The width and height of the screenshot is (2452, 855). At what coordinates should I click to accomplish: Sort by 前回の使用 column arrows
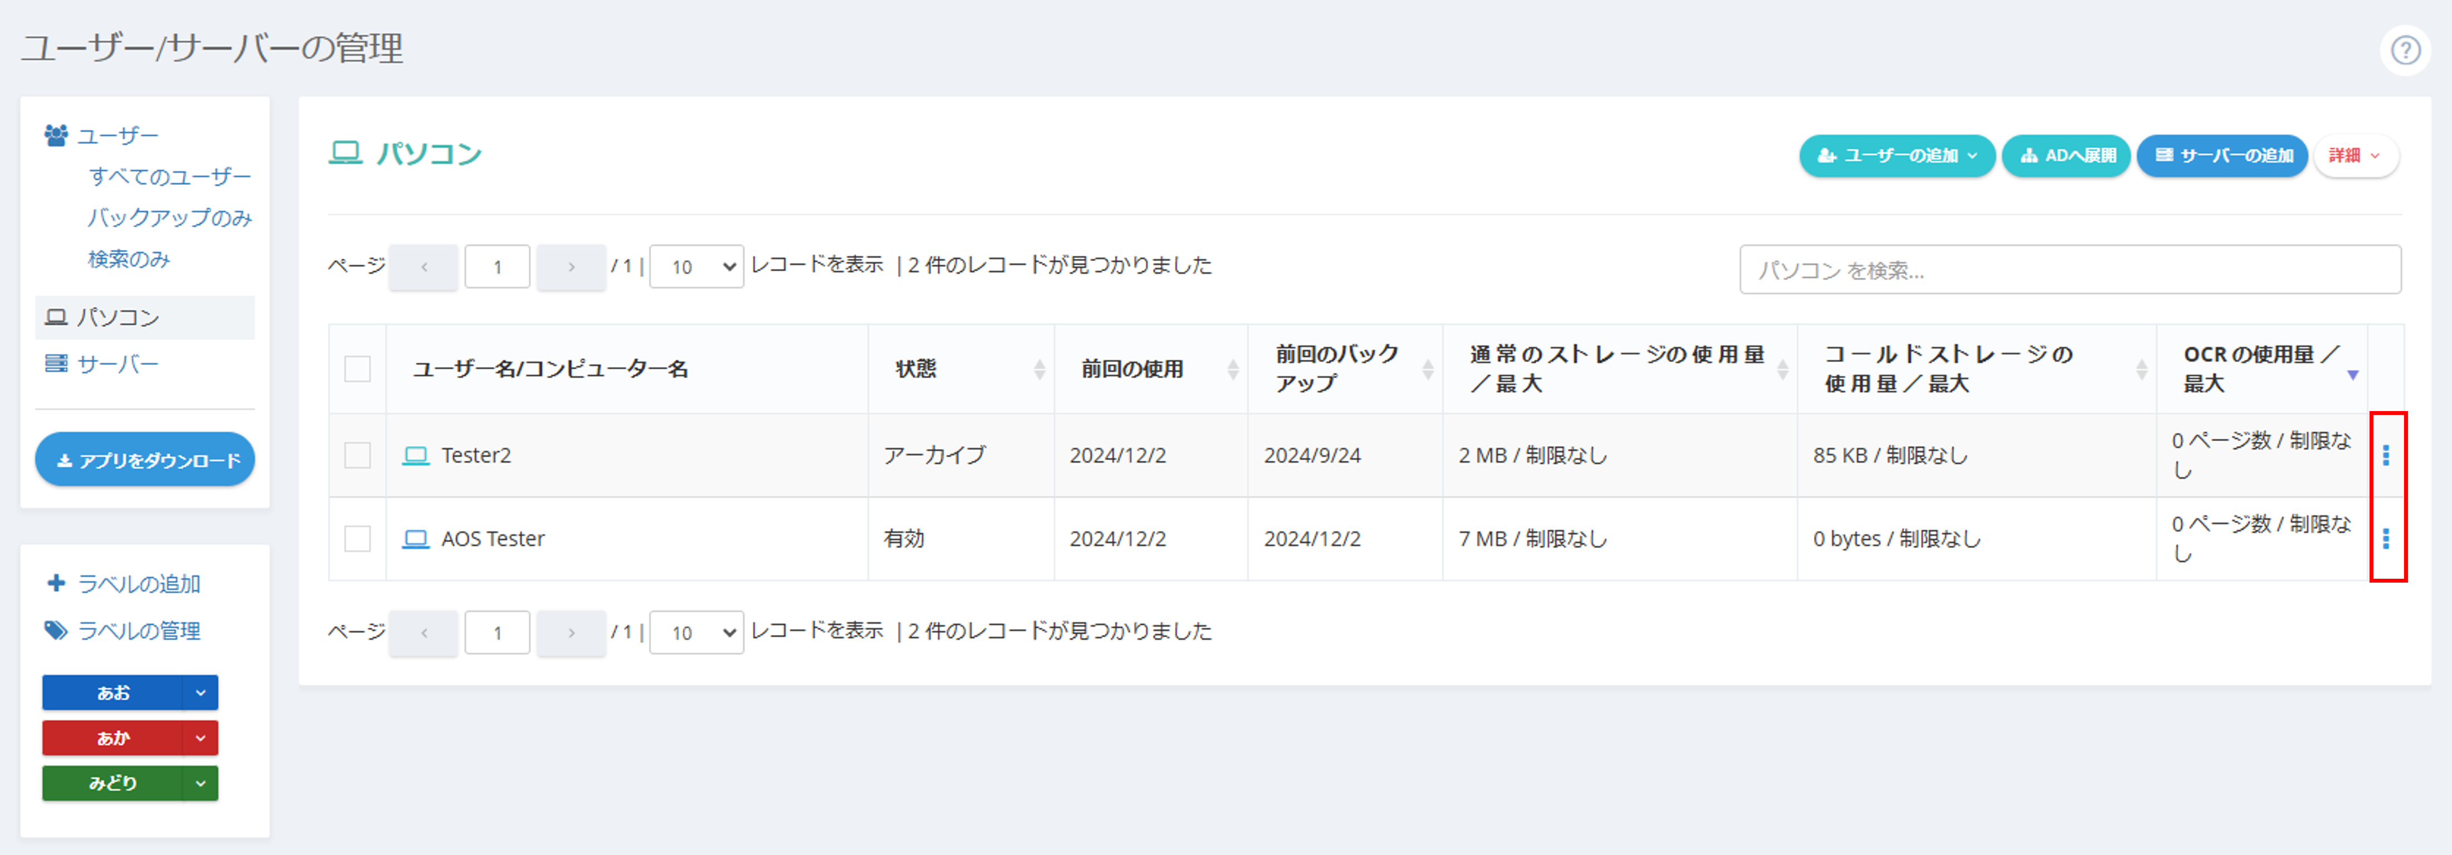click(x=1233, y=369)
